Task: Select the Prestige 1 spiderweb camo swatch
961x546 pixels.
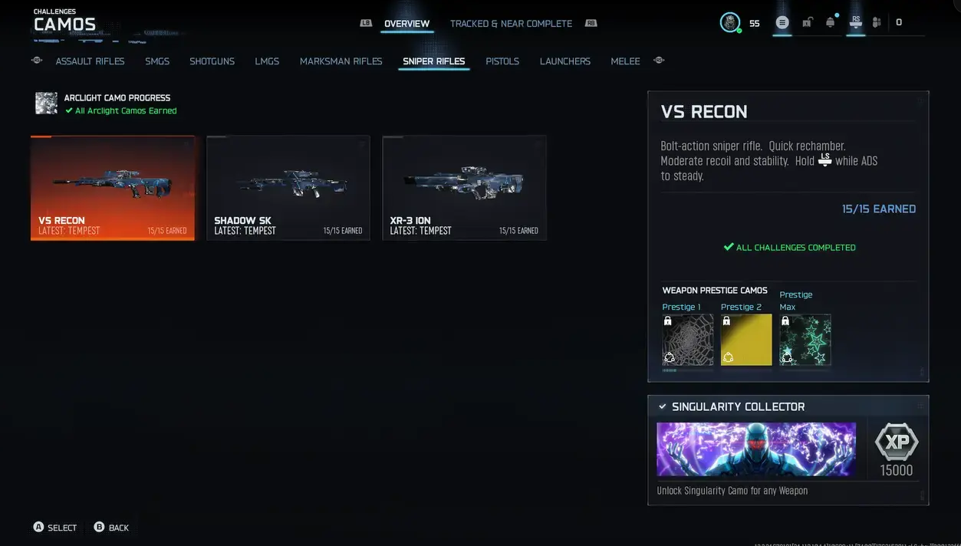Action: [688, 340]
